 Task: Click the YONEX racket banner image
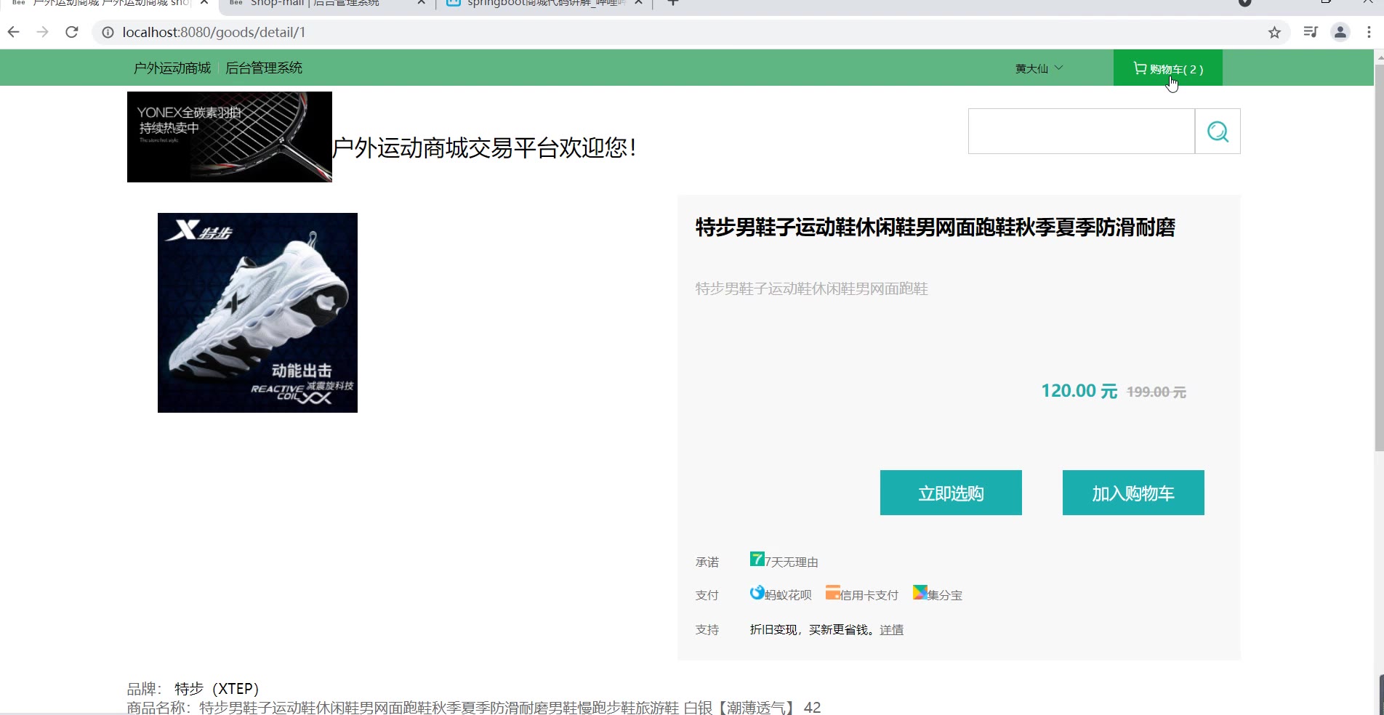coord(230,137)
